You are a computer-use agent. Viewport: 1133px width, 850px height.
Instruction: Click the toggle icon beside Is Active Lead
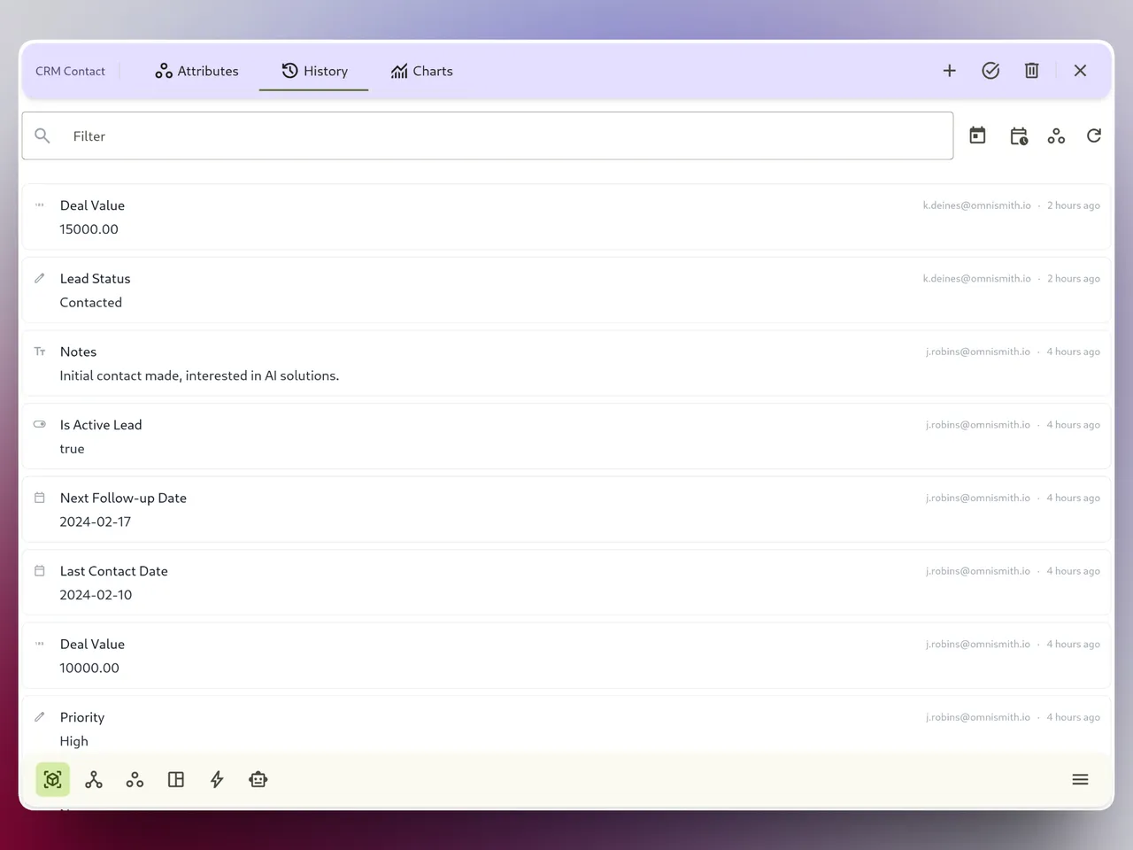point(39,424)
